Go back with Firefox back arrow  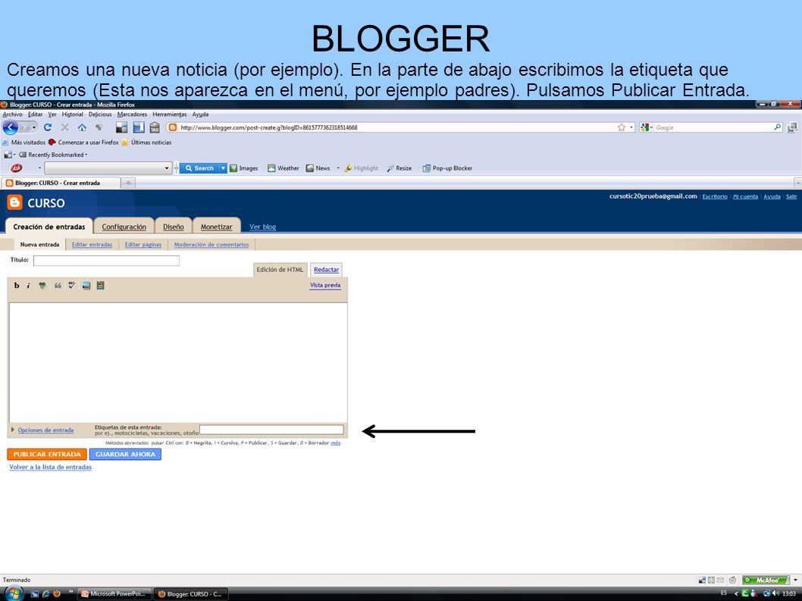point(10,127)
